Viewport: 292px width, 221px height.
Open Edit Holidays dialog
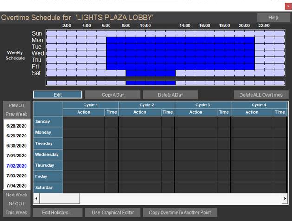tap(57, 212)
